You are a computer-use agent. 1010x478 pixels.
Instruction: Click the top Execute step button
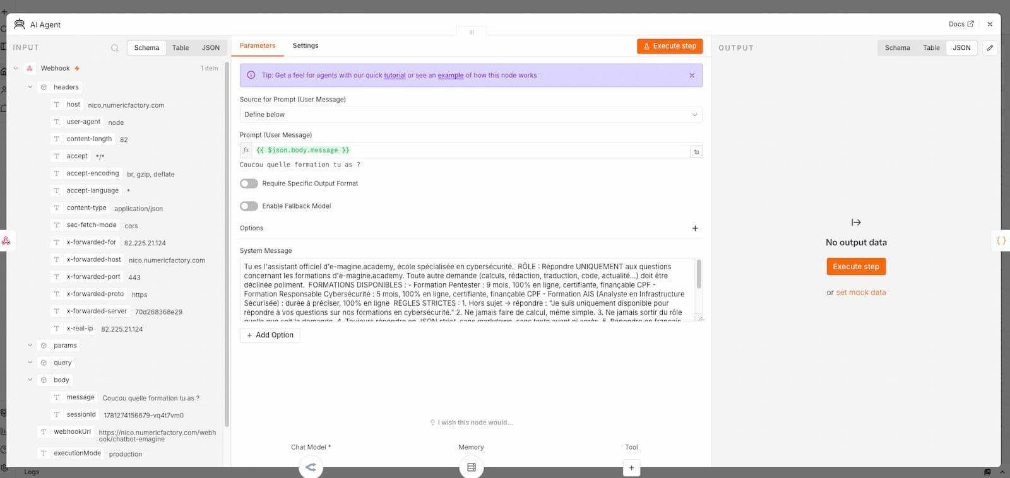[x=670, y=46]
